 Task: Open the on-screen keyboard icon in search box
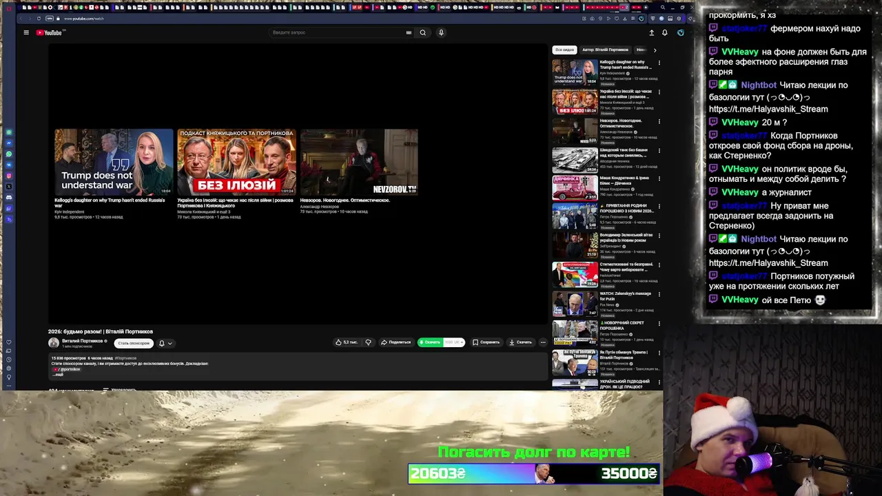click(409, 32)
